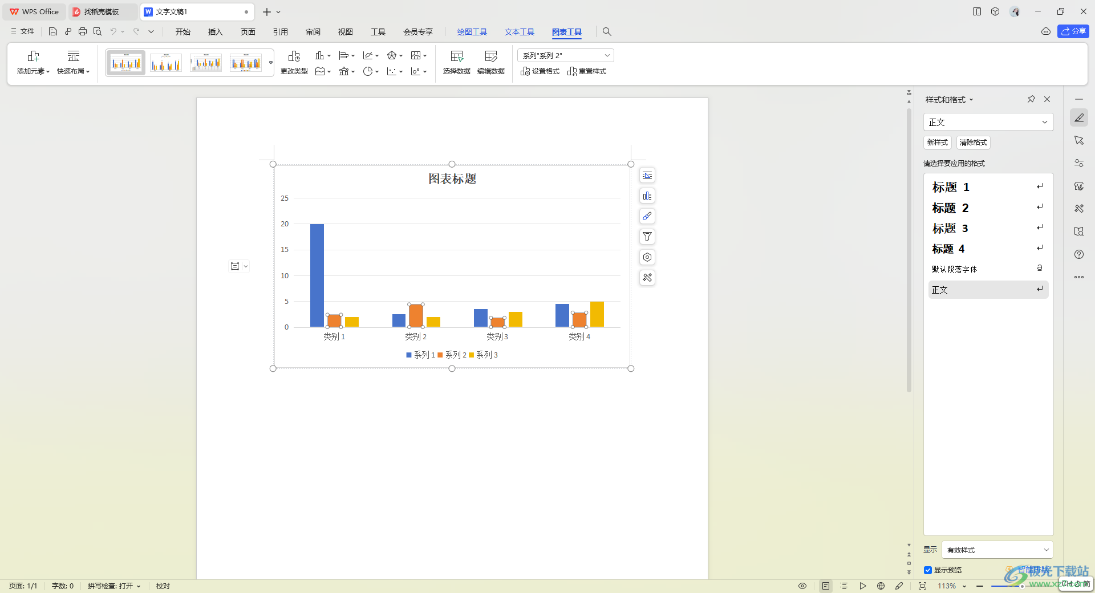Switch to web layout globe icon in status bar
1095x593 pixels.
coord(881,586)
